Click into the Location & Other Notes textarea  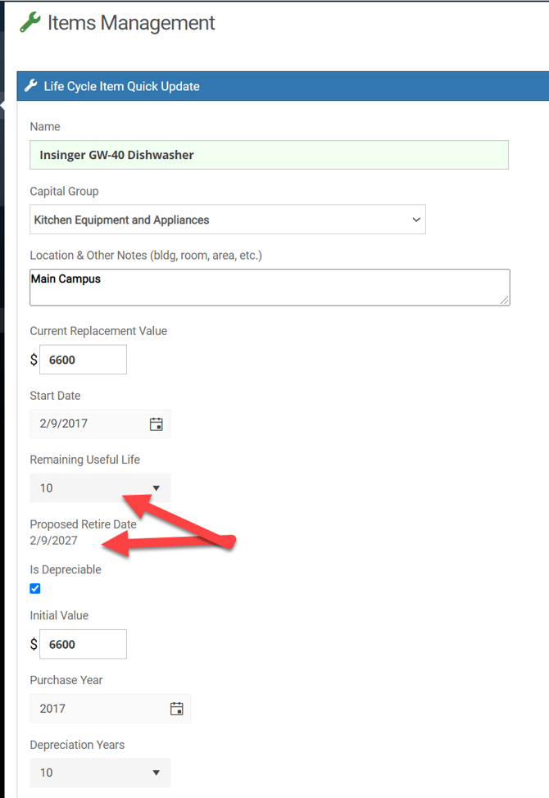click(269, 288)
